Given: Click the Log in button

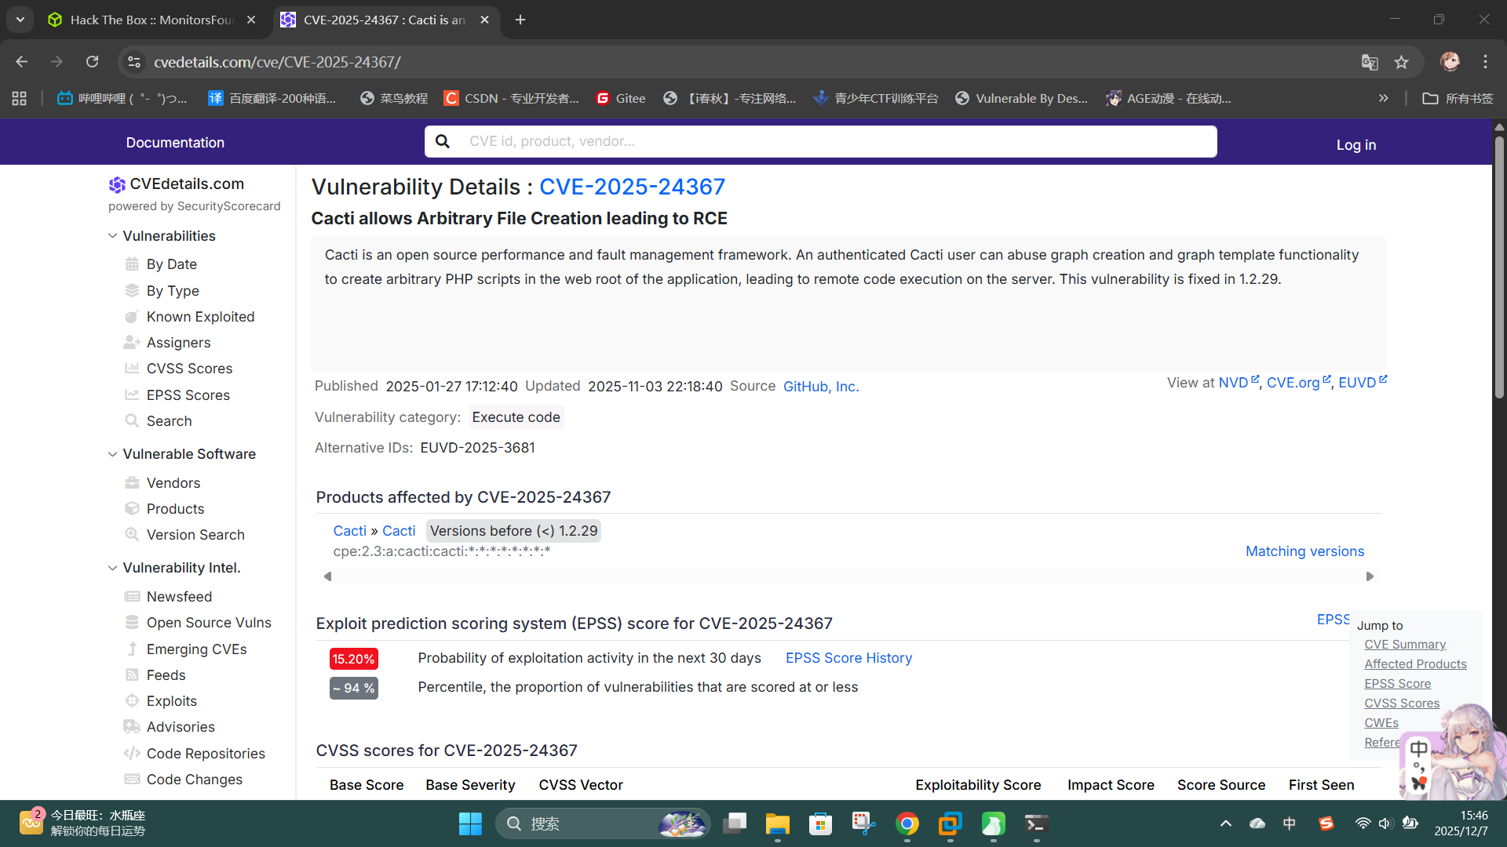Looking at the screenshot, I should (x=1356, y=144).
